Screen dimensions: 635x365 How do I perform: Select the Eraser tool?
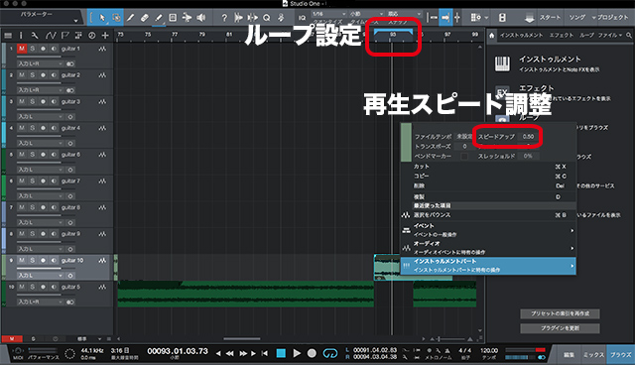tap(144, 18)
